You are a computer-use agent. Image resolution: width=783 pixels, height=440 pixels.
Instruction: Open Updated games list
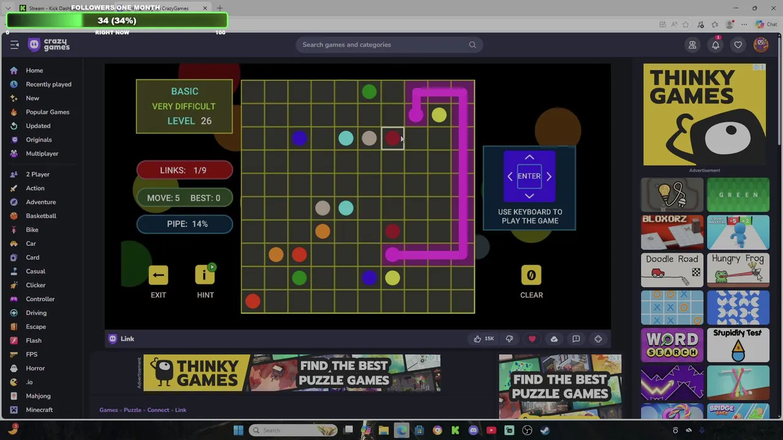(x=38, y=126)
